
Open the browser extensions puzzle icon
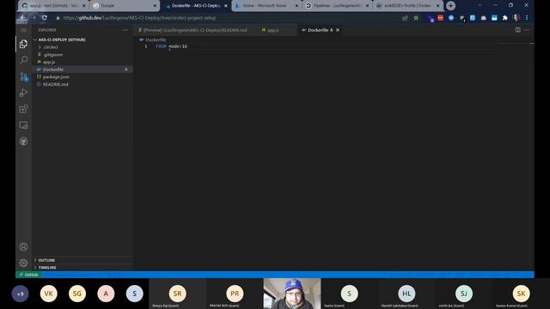[505, 17]
